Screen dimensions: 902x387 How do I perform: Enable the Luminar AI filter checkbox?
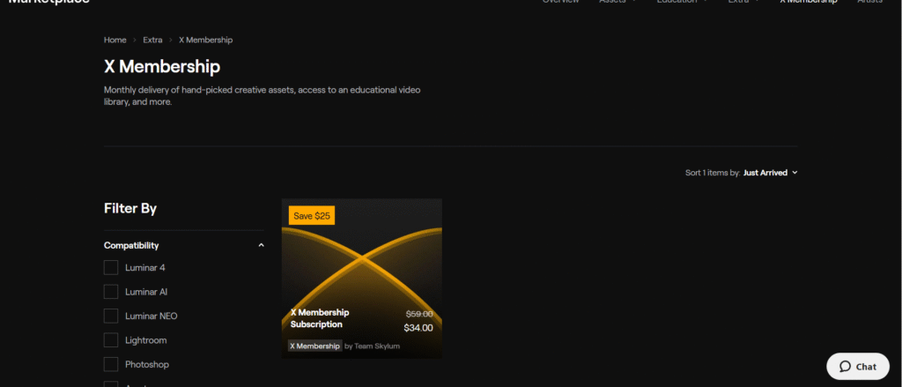pyautogui.click(x=111, y=292)
